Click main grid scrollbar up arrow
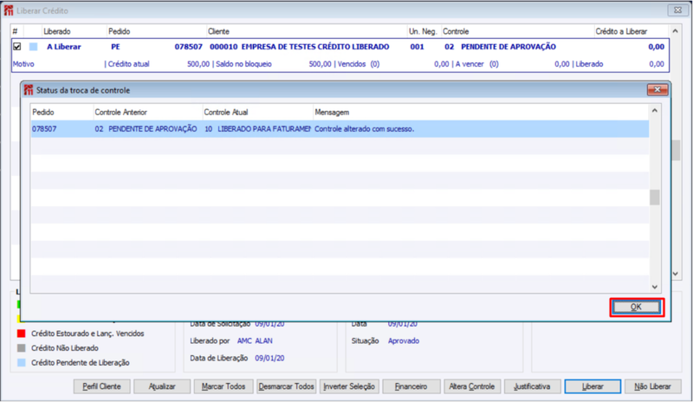The height and width of the screenshot is (402, 693). (675, 31)
